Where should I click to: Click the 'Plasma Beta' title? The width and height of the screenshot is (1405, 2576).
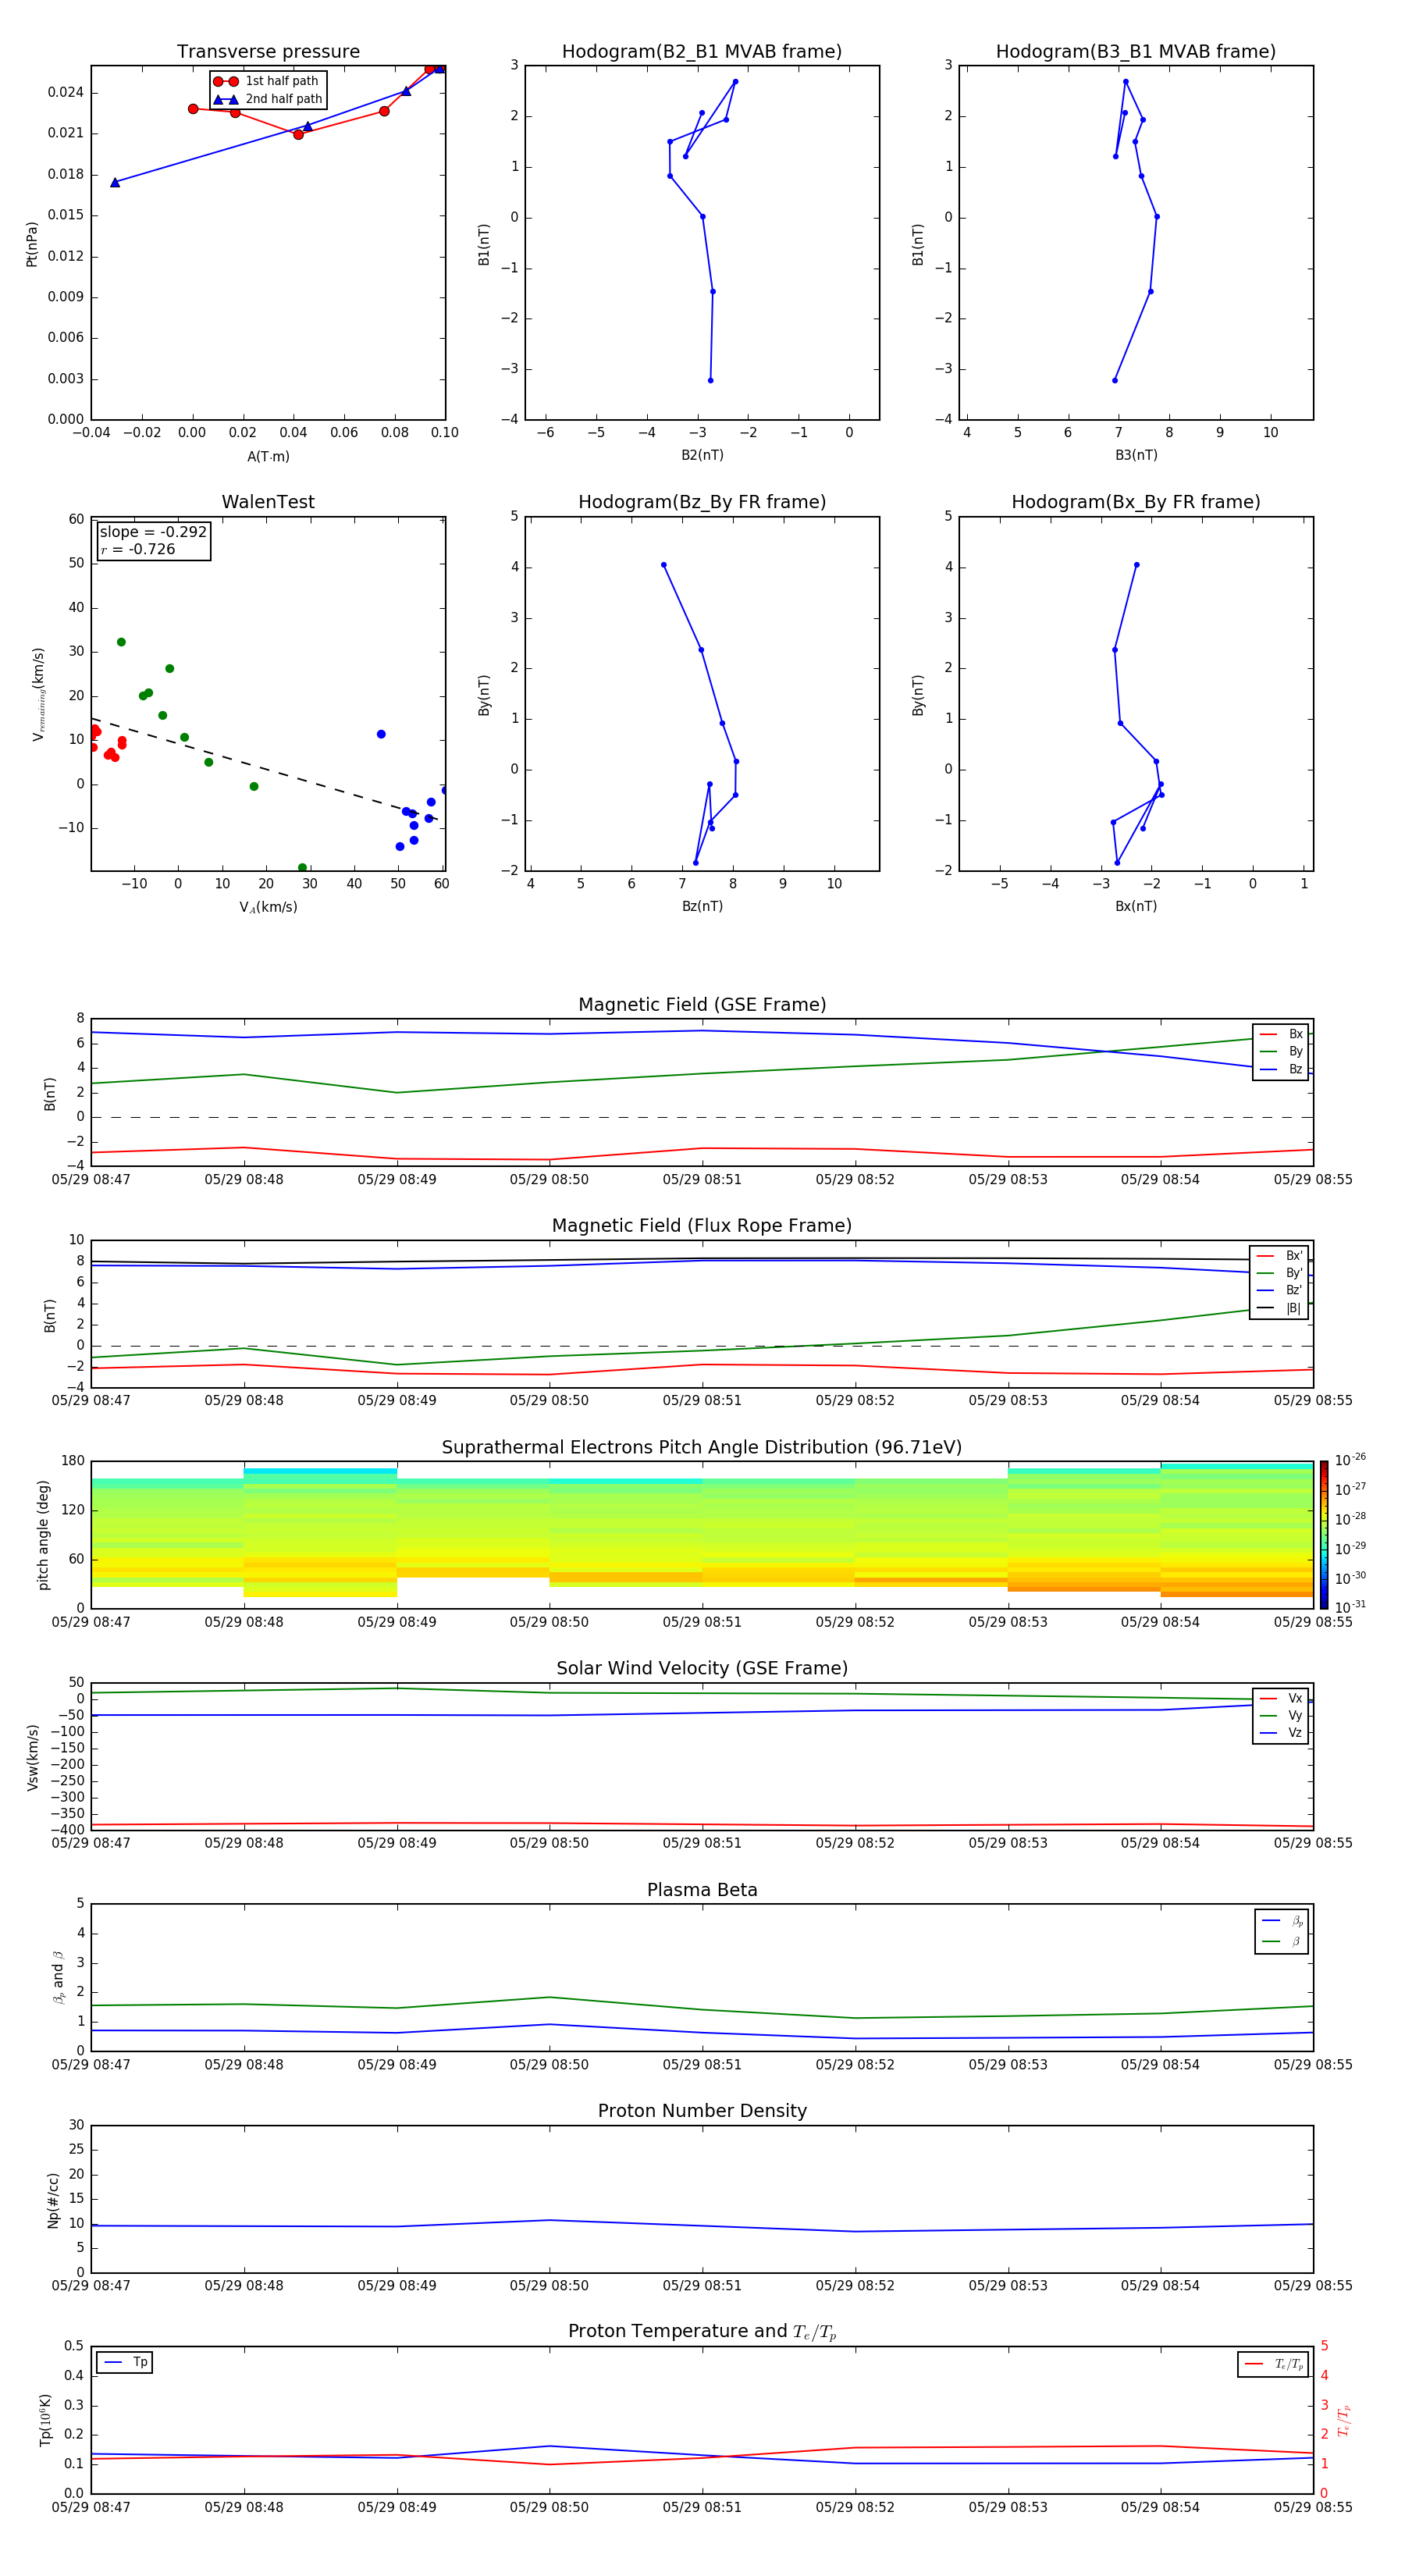coord(702,1890)
